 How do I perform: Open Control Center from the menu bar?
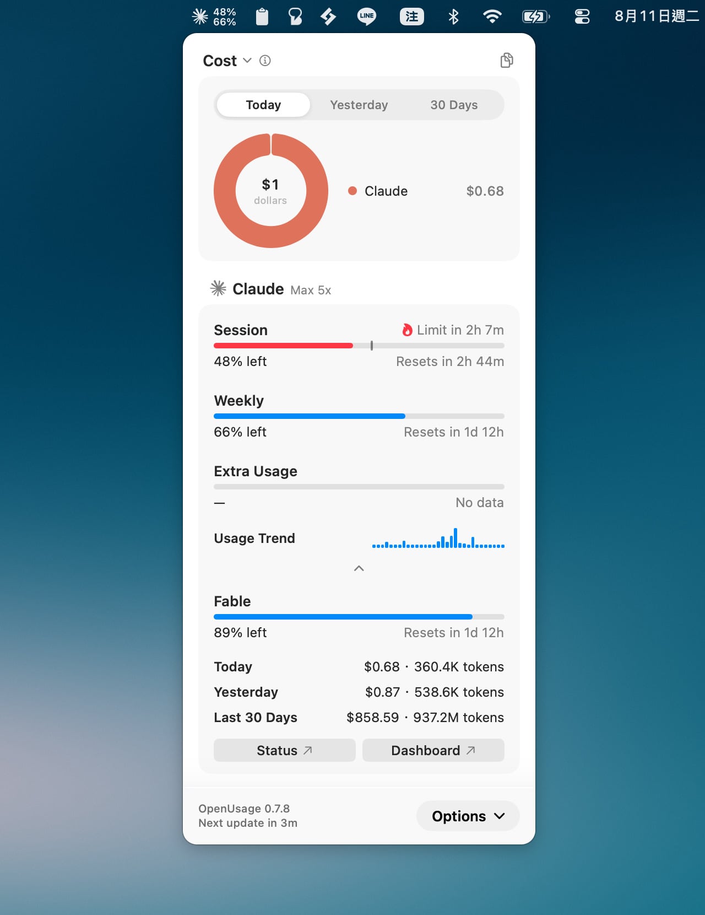582,17
